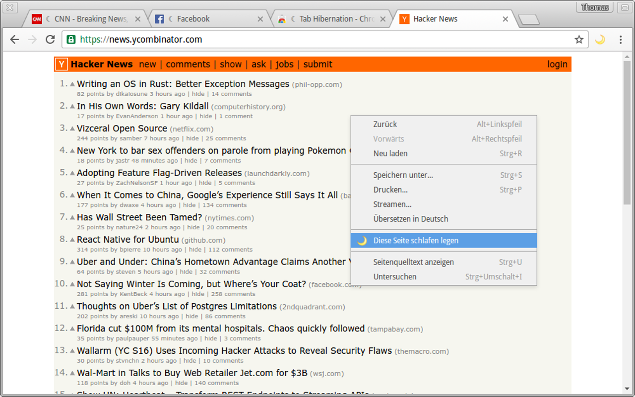635x397 pixels.
Task: Click 'Untersuchen' in the context menu
Action: [x=444, y=277]
